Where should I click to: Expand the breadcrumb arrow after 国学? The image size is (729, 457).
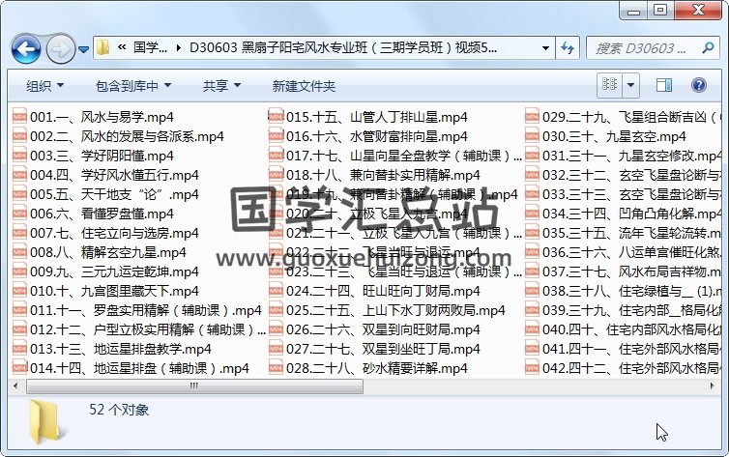click(x=179, y=48)
